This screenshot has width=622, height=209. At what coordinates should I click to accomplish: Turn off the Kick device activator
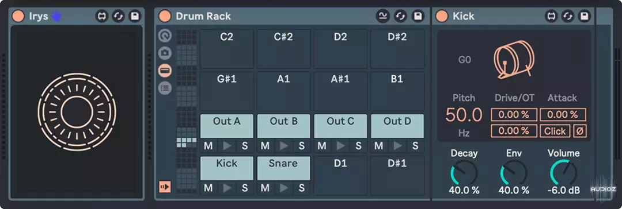442,16
